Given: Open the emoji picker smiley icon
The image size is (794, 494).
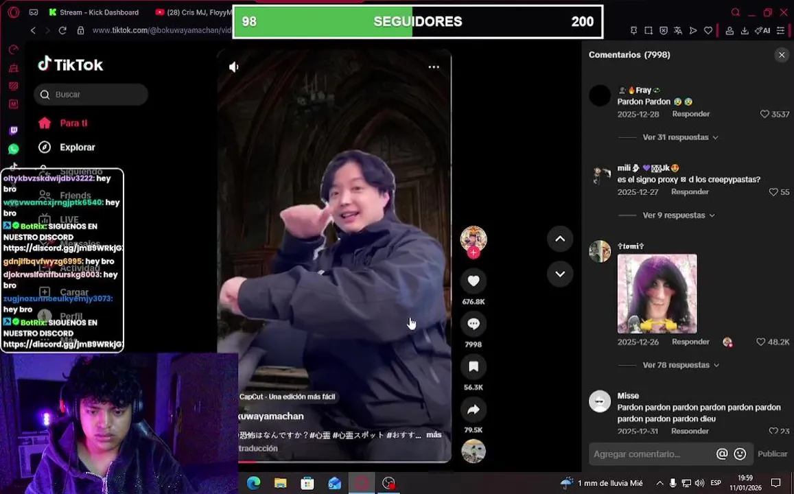Looking at the screenshot, I should point(740,454).
